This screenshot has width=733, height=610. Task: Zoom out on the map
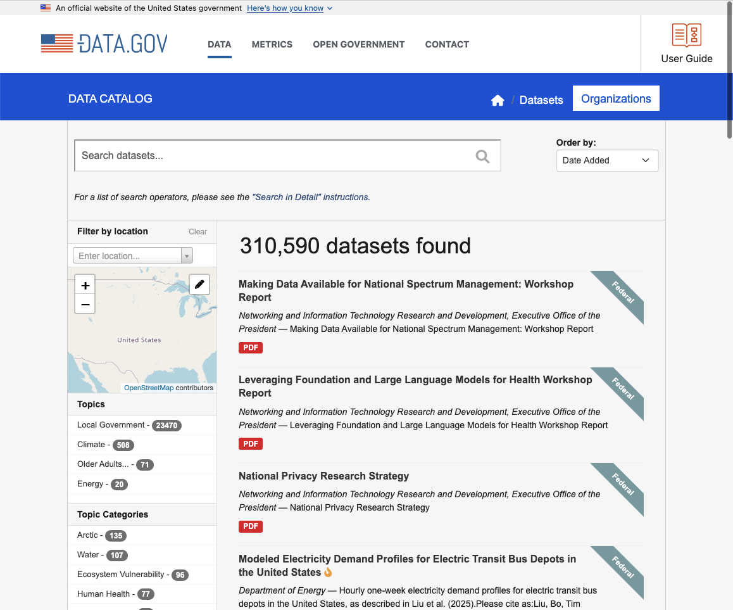pos(85,305)
